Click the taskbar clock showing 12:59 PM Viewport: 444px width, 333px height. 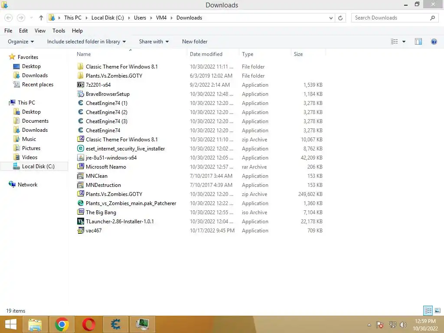click(x=425, y=324)
